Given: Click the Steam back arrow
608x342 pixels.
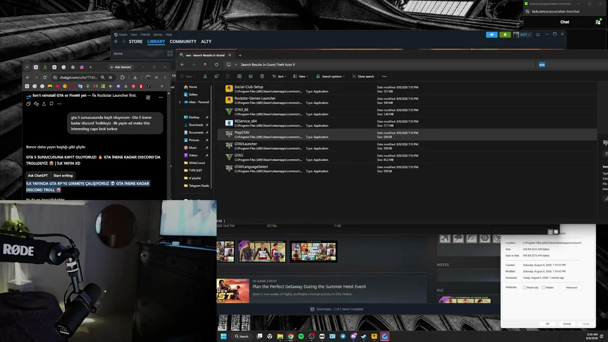Looking at the screenshot, I should pos(116,42).
